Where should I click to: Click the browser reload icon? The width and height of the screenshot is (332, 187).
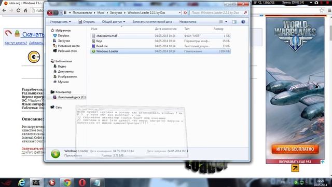[19, 10]
